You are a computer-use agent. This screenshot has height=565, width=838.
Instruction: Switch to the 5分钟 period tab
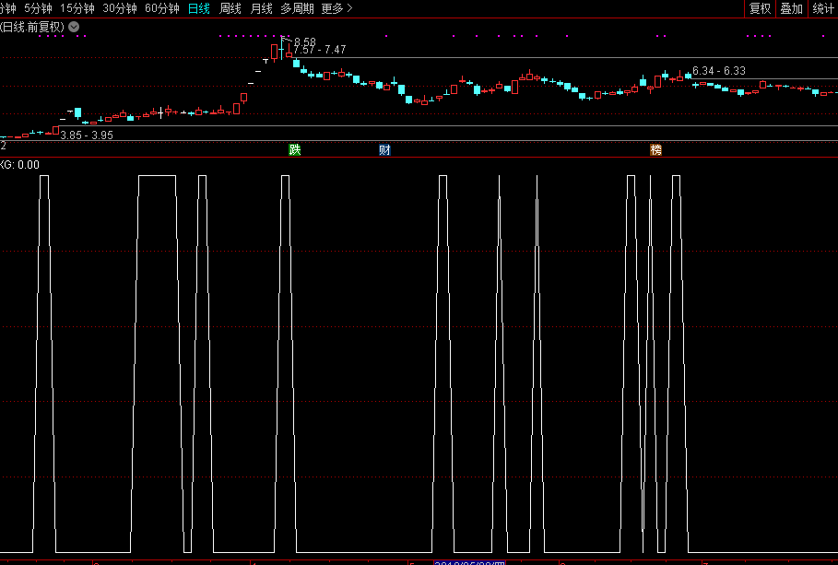point(39,8)
